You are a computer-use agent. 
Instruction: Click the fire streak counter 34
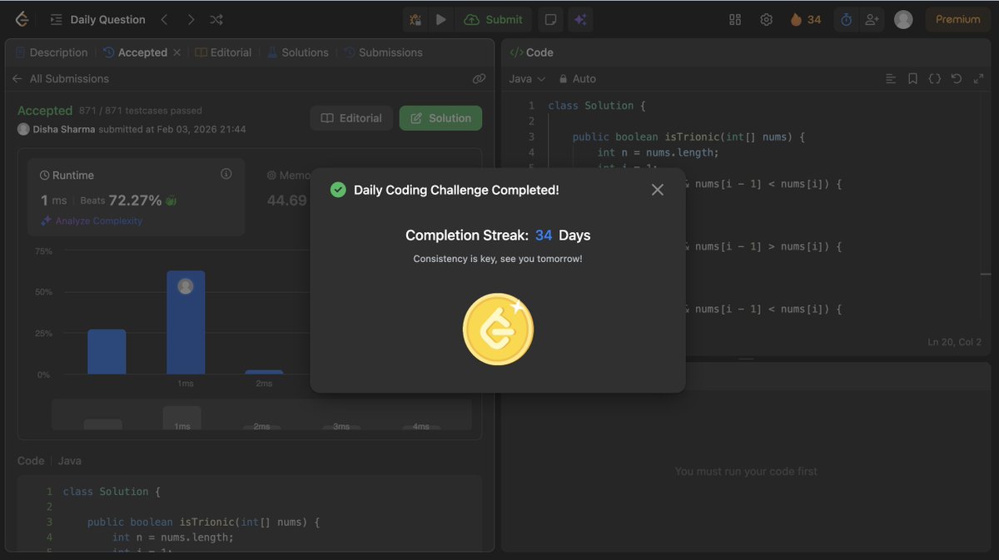point(806,19)
